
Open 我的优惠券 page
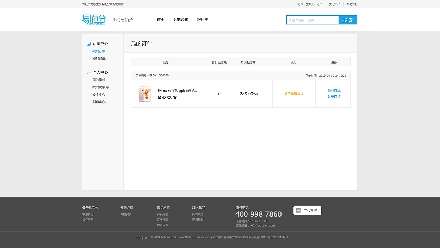coord(100,87)
